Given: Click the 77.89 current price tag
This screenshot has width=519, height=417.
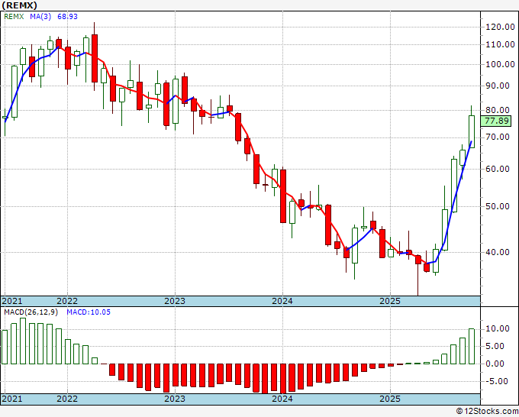Looking at the screenshot, I should point(496,121).
